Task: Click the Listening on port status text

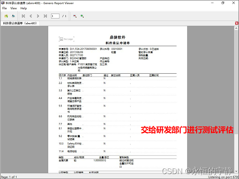Action: coord(223,177)
